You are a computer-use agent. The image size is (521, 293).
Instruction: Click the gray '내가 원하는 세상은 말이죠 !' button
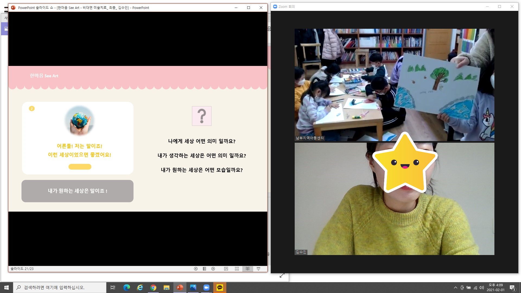tap(77, 191)
